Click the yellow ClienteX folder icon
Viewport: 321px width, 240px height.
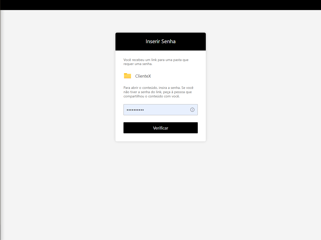[127, 76]
